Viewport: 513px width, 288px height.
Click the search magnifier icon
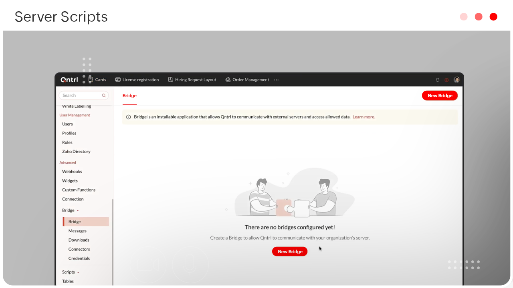(x=104, y=96)
